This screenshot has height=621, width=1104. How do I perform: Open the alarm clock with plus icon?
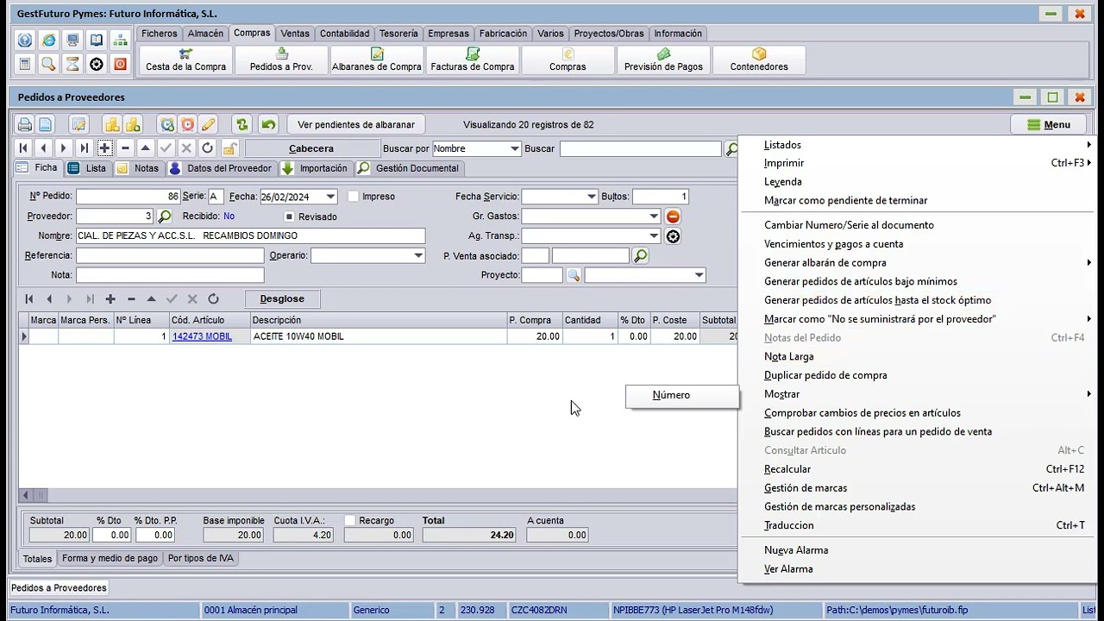click(x=167, y=124)
